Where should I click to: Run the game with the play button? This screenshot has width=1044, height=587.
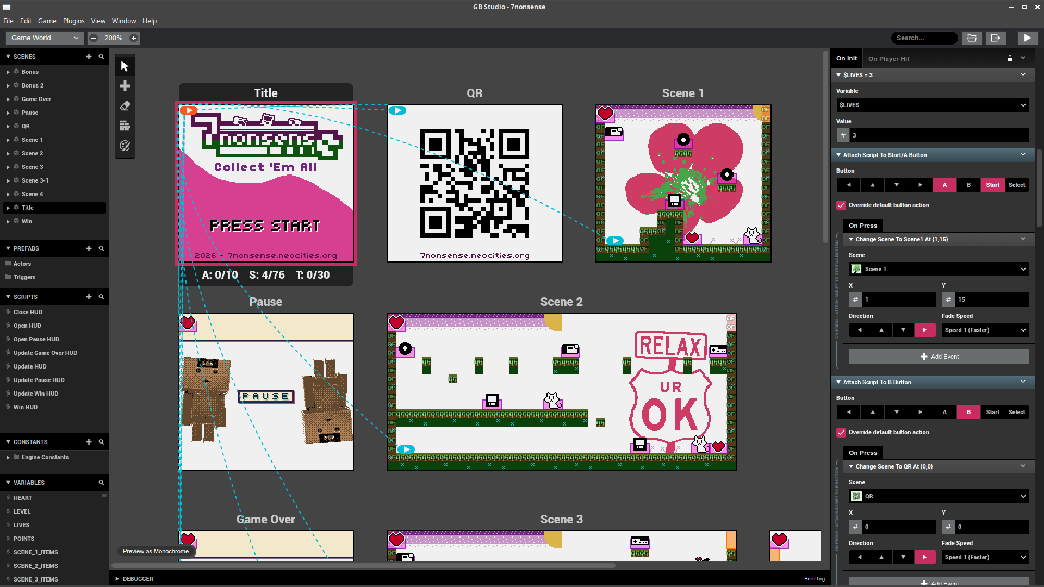coord(1028,38)
